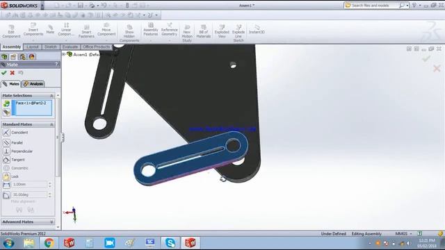Toggle the Instant3D tool

pyautogui.click(x=257, y=29)
